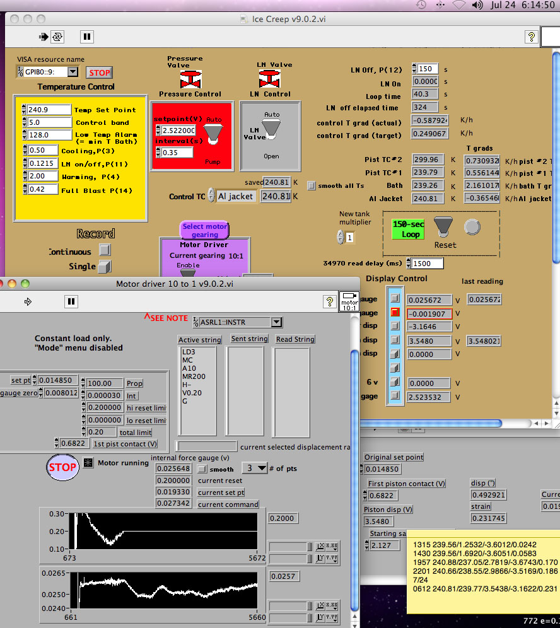Click the red STOP button near VISA resource
560x628 pixels.
(99, 73)
